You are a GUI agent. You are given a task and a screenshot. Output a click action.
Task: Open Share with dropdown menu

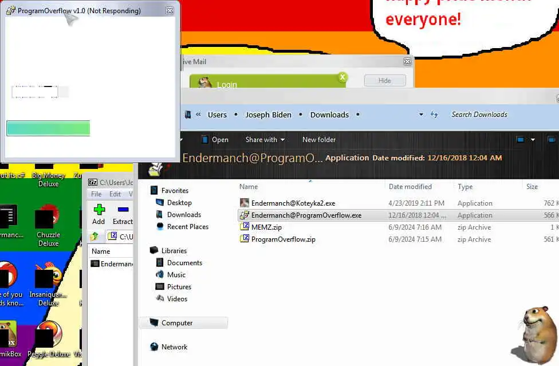[265, 140]
